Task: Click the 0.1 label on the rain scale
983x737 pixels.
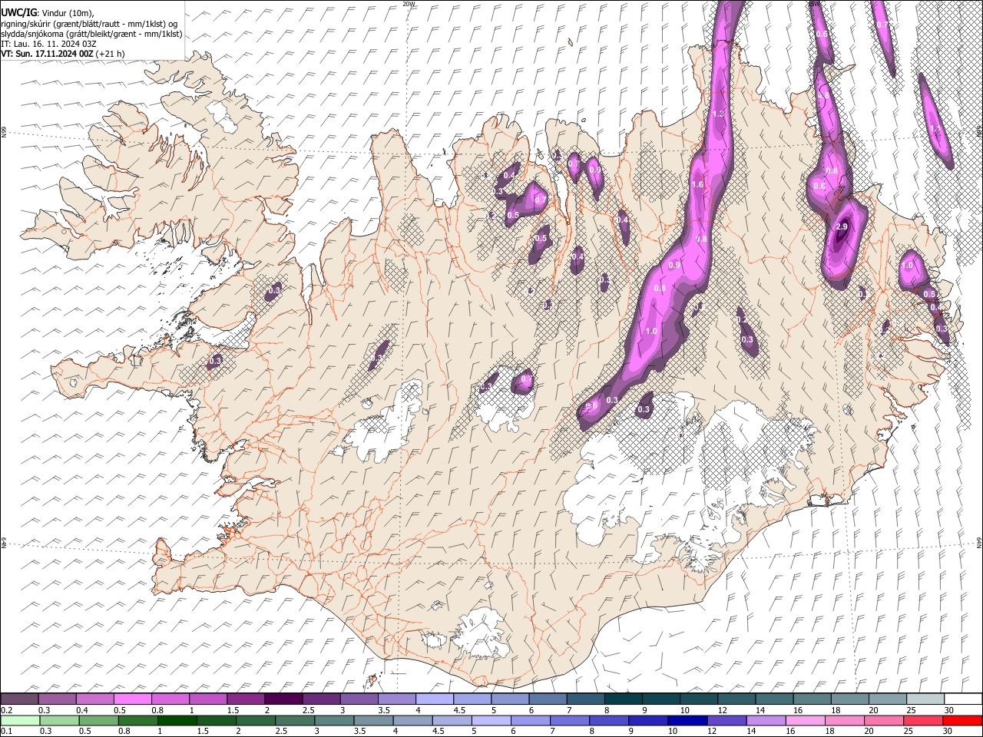Action: click(x=7, y=731)
